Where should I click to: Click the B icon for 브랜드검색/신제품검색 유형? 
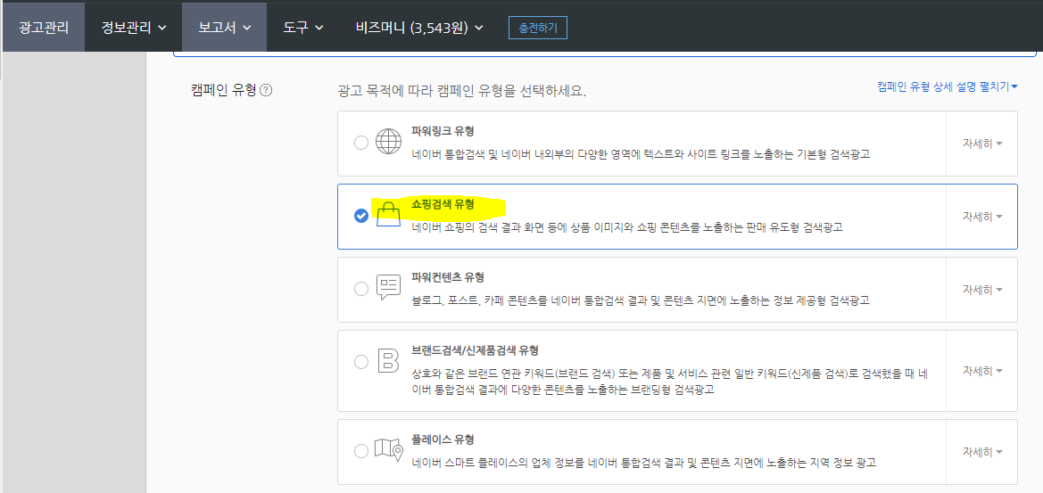tap(388, 361)
